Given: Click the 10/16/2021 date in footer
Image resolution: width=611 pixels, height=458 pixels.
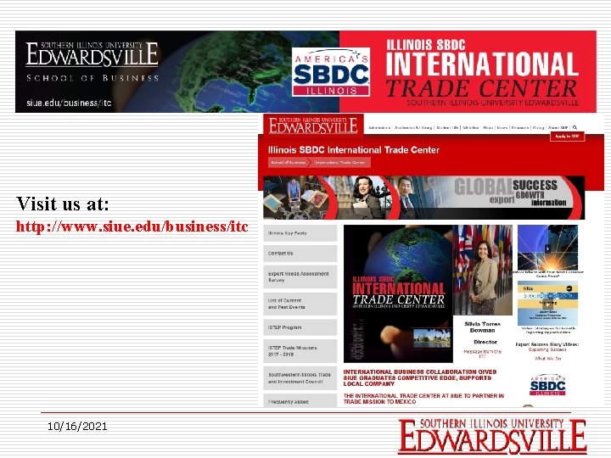Looking at the screenshot, I should pyautogui.click(x=77, y=427).
